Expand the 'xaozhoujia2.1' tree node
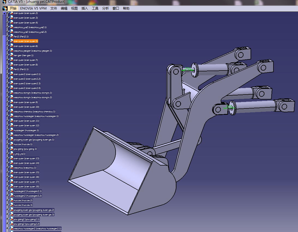The image size is (298, 232). (8, 27)
